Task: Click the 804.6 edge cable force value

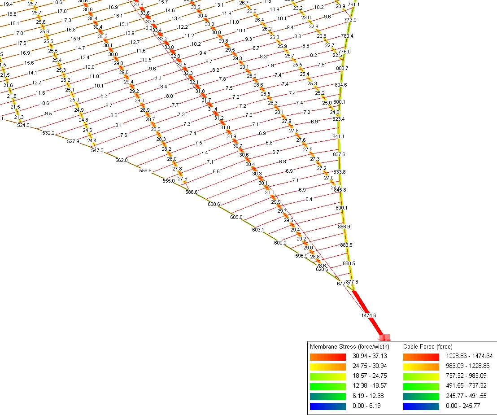Action: pos(341,85)
